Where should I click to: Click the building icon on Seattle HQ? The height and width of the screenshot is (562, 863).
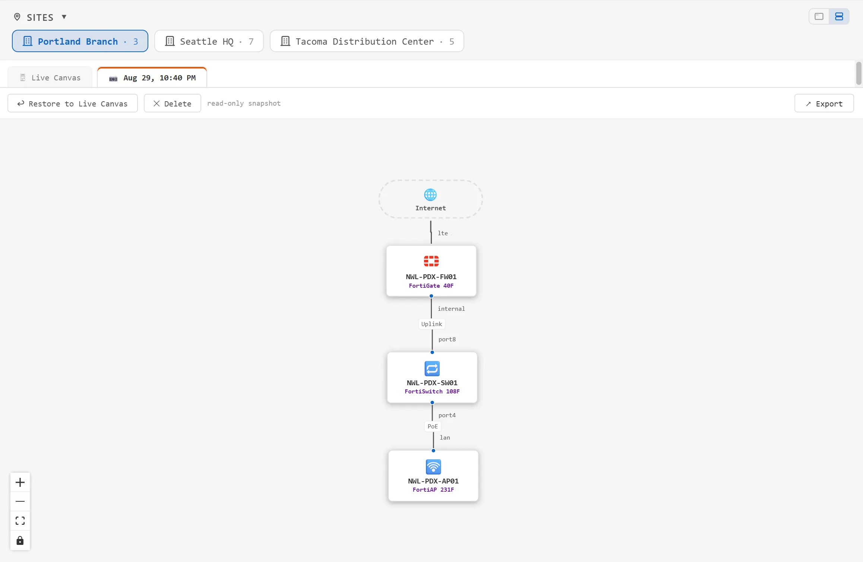point(170,41)
